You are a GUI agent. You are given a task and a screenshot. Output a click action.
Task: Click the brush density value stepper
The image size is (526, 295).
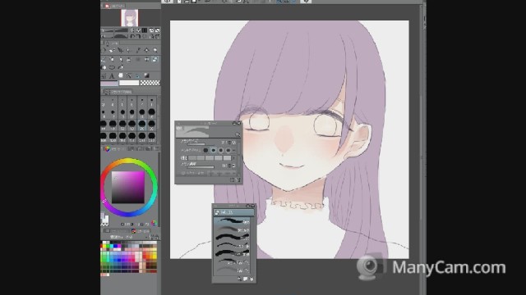pyautogui.click(x=230, y=166)
